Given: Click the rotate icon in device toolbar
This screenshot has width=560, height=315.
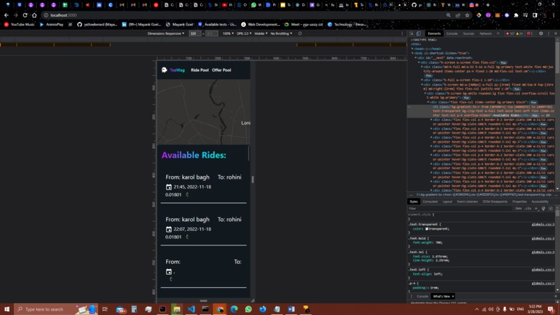Looking at the screenshot, I should tap(300, 33).
